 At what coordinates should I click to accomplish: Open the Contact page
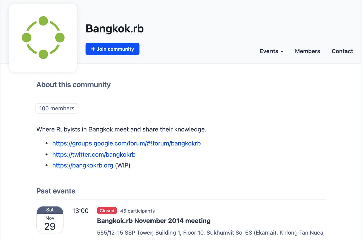click(342, 51)
